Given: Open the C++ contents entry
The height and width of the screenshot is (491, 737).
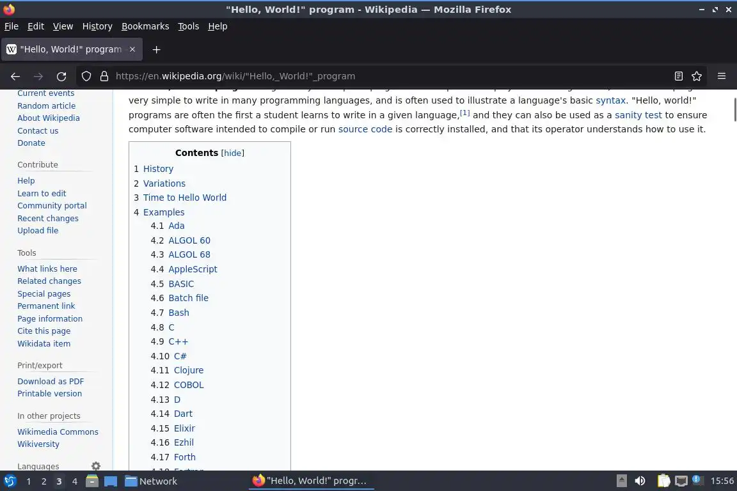Looking at the screenshot, I should tap(178, 341).
